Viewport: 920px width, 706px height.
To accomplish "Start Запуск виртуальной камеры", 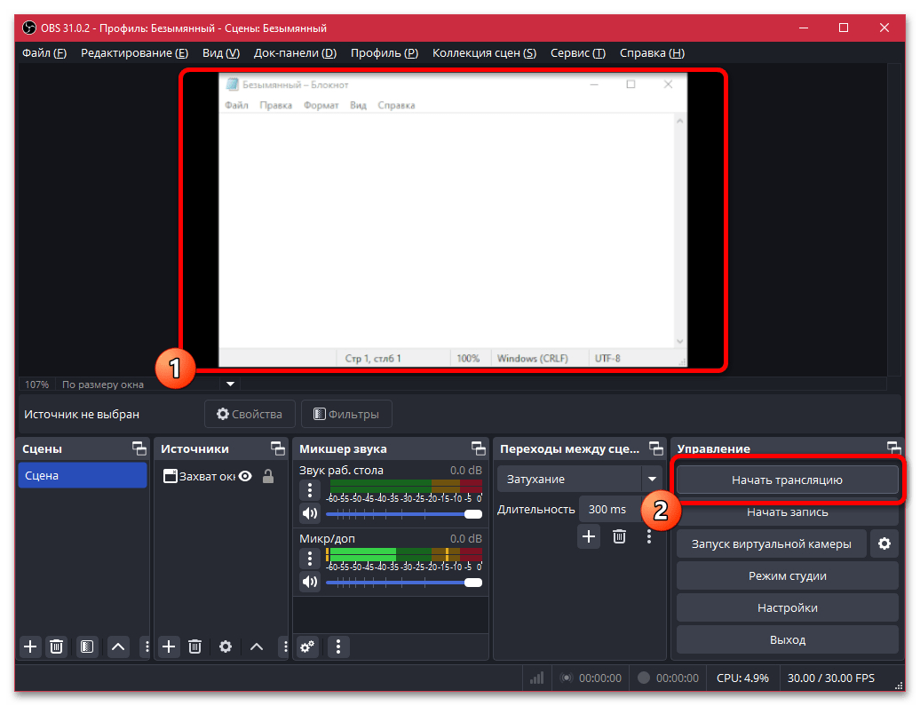I will (x=771, y=544).
